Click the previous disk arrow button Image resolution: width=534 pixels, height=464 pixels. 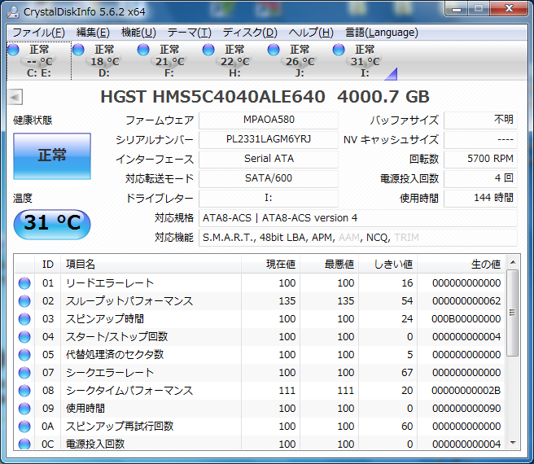tap(15, 97)
